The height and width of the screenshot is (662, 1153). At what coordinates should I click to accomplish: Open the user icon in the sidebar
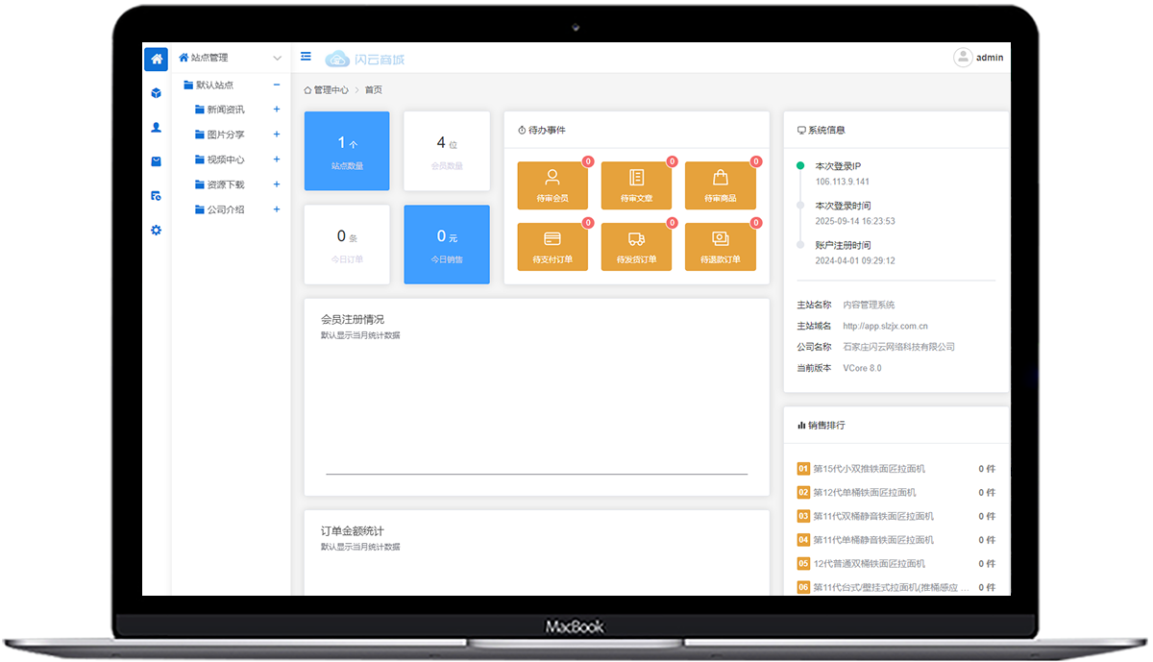point(156,127)
